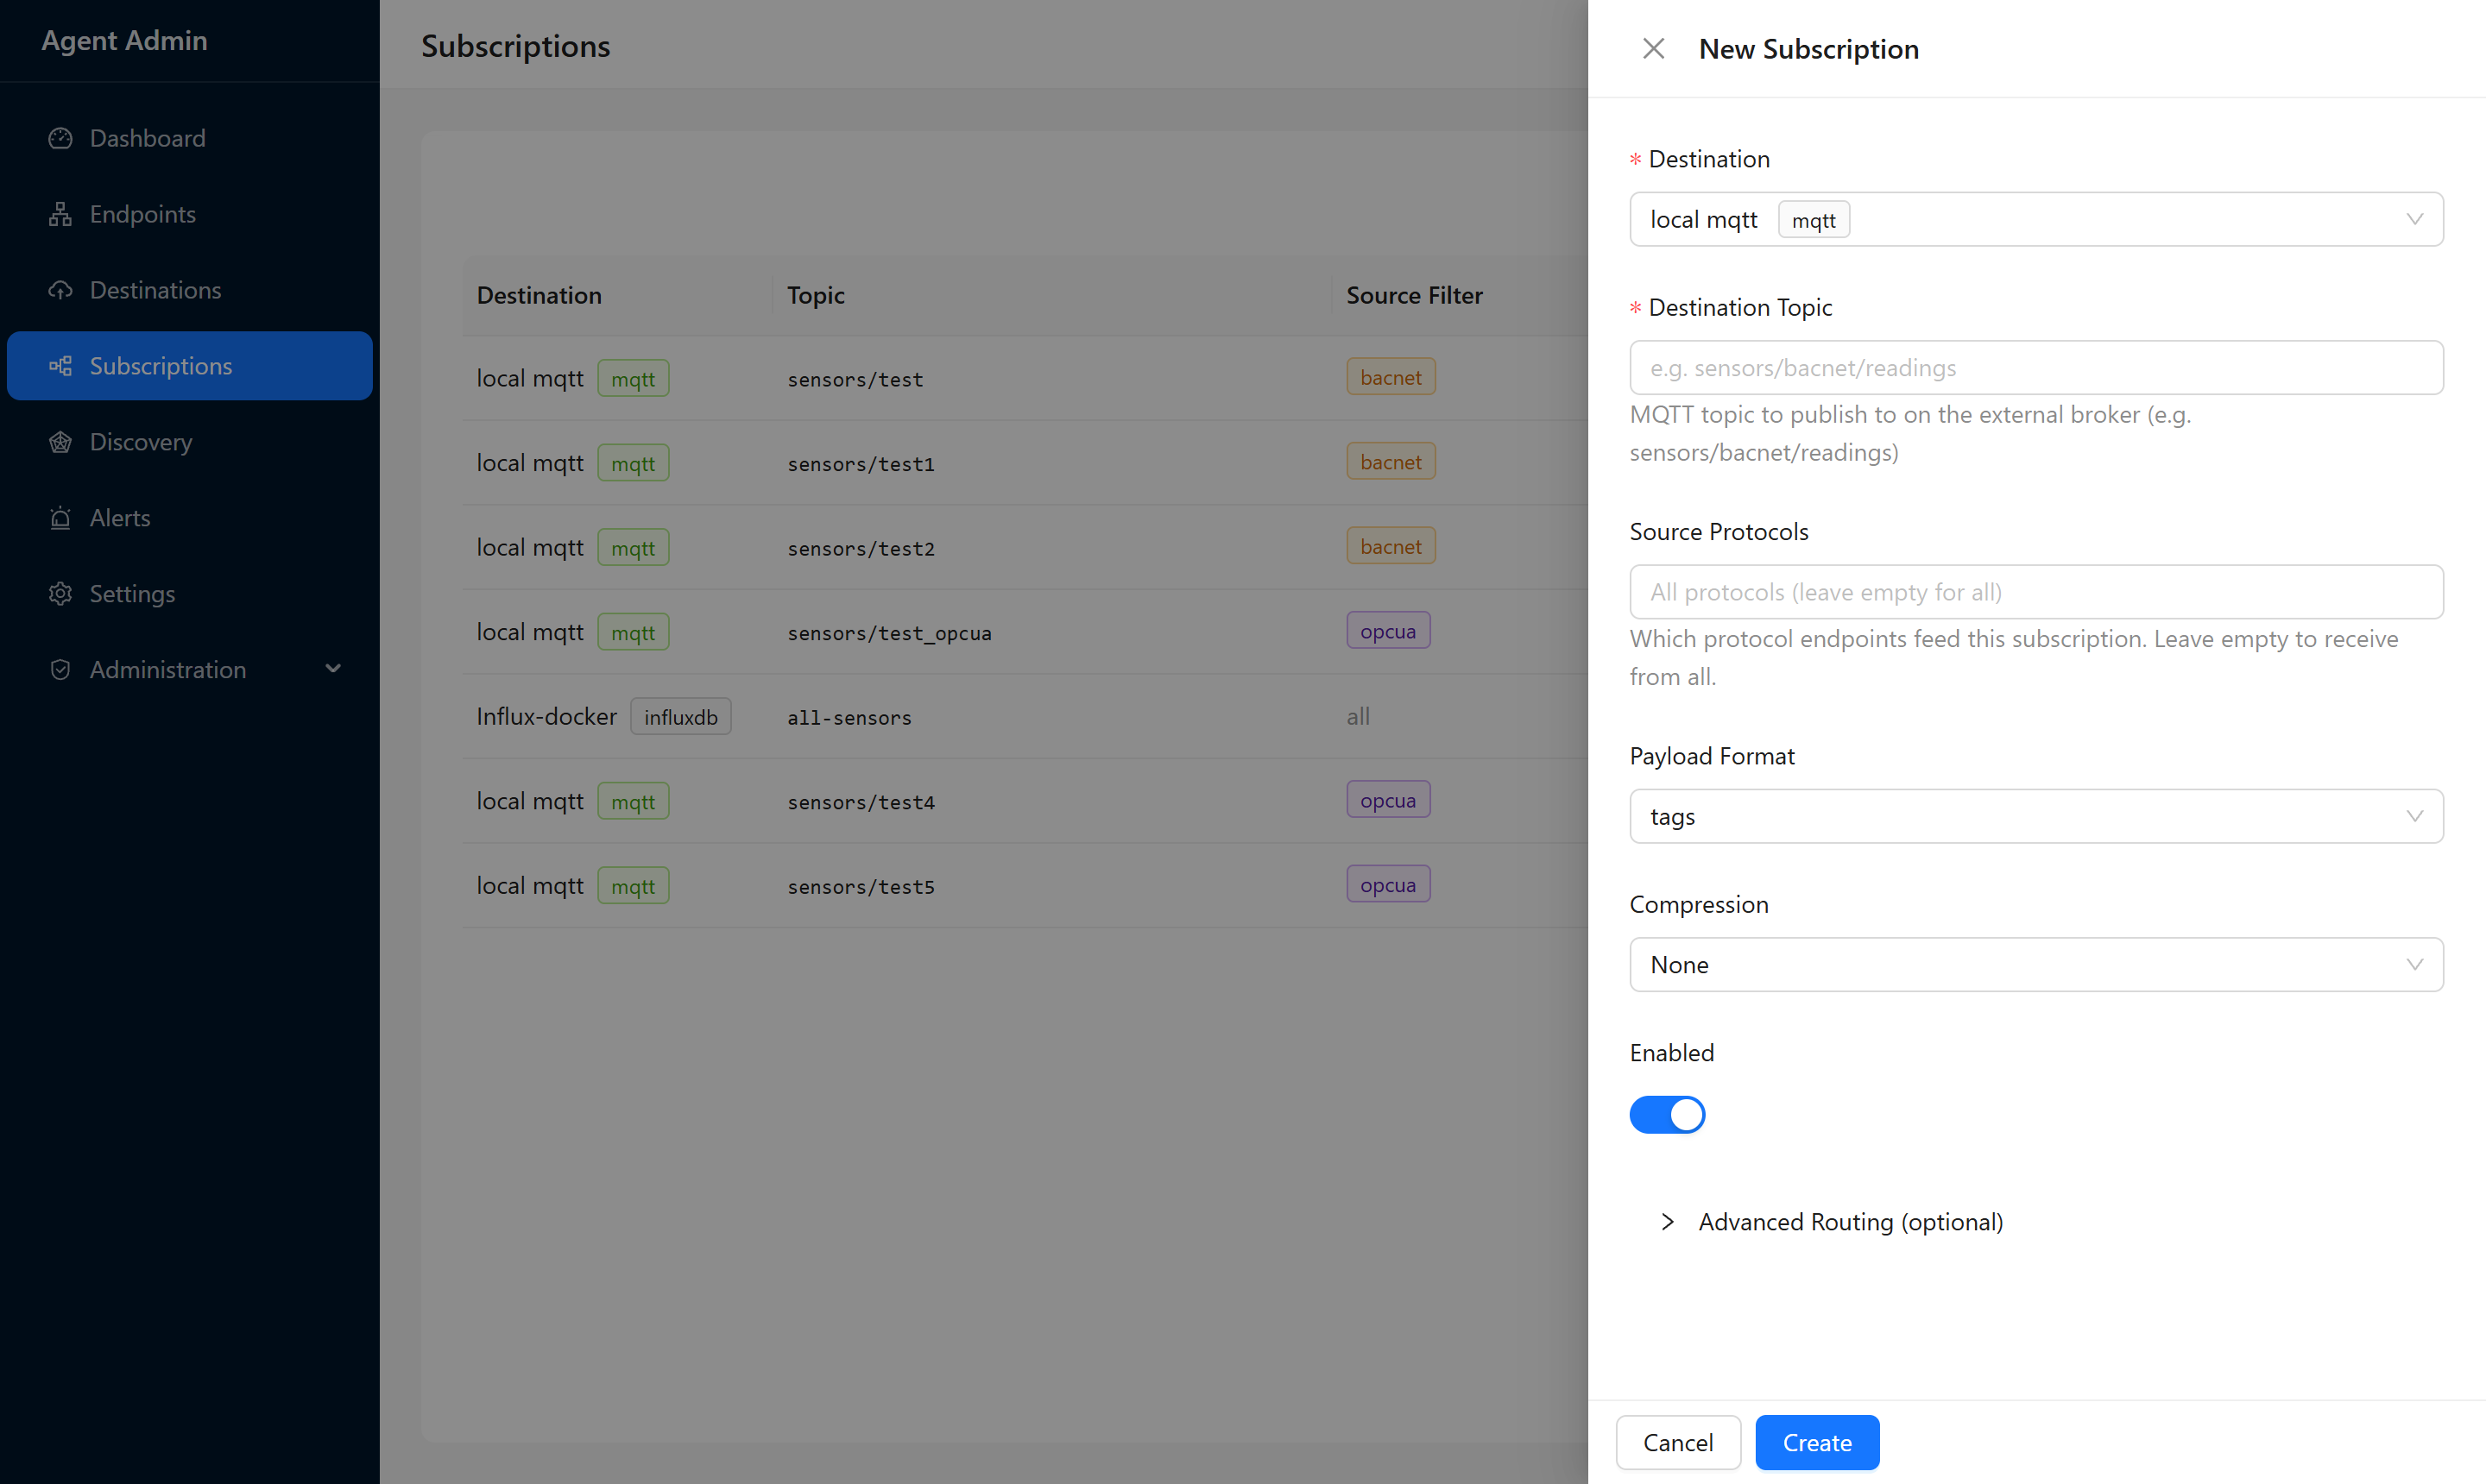
Task: Click the Settings gear icon
Action: tap(60, 594)
